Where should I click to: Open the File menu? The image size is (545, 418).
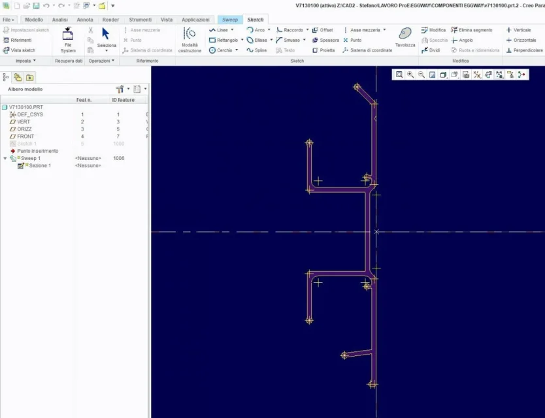coord(8,20)
